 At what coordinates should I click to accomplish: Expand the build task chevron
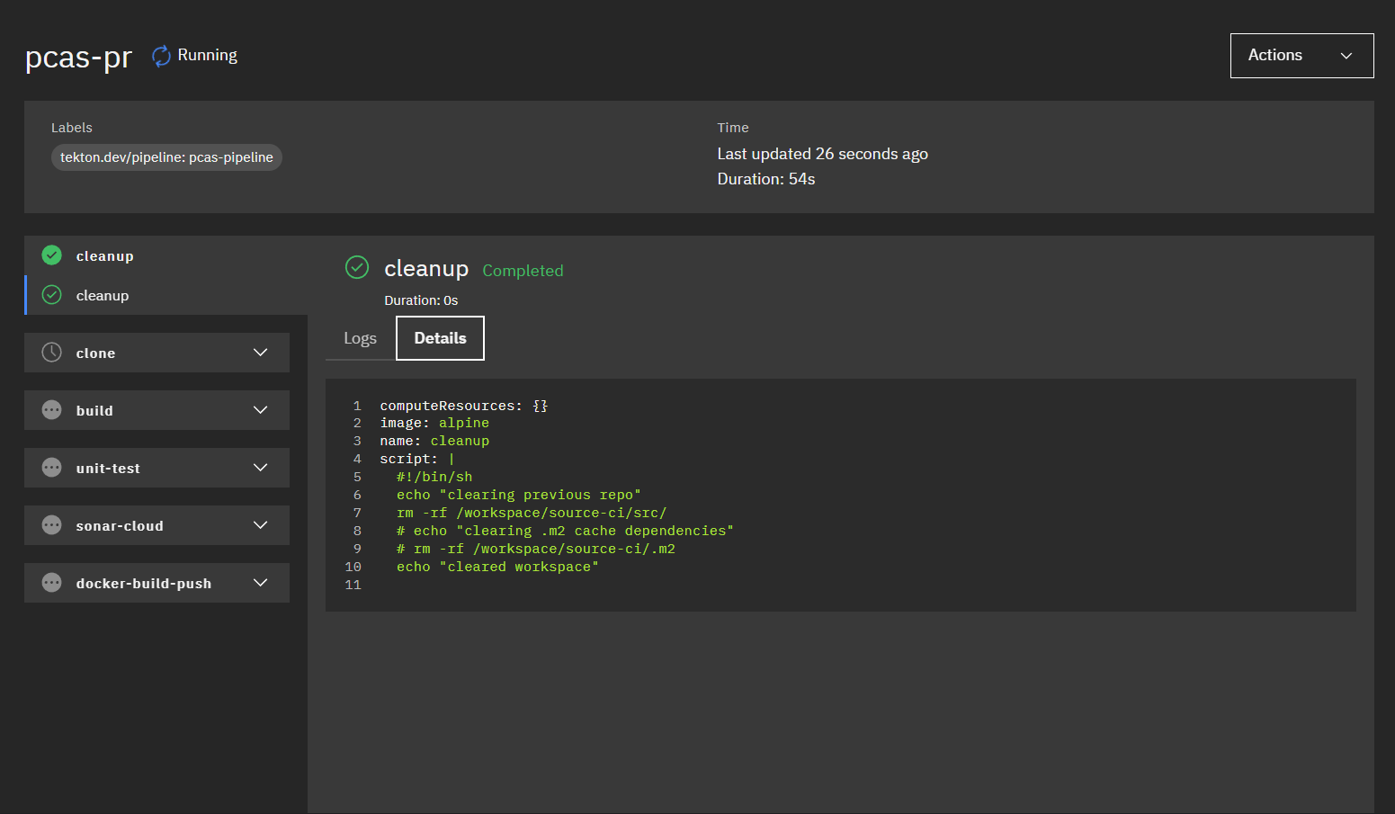(261, 410)
